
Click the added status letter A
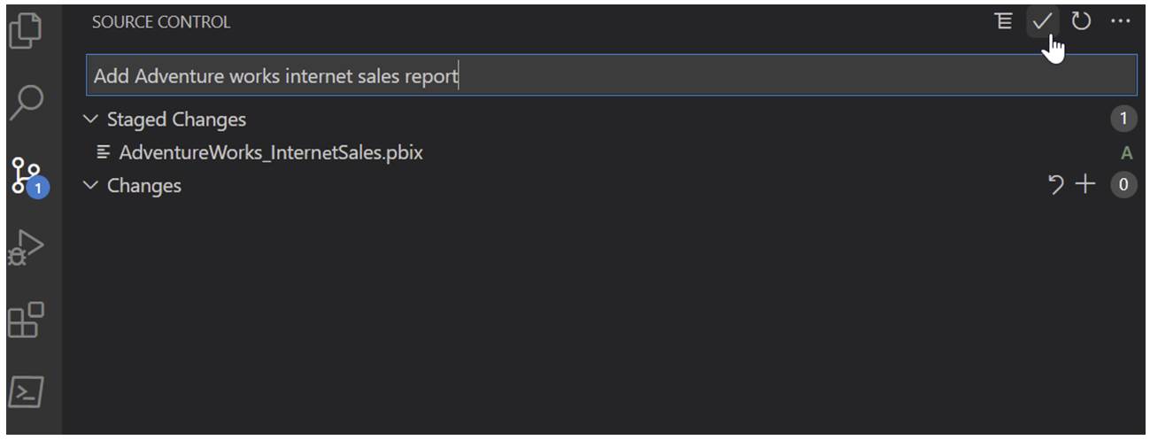[1126, 153]
